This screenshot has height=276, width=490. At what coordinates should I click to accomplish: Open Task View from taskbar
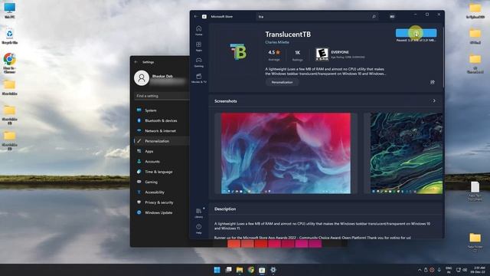[x=228, y=270]
